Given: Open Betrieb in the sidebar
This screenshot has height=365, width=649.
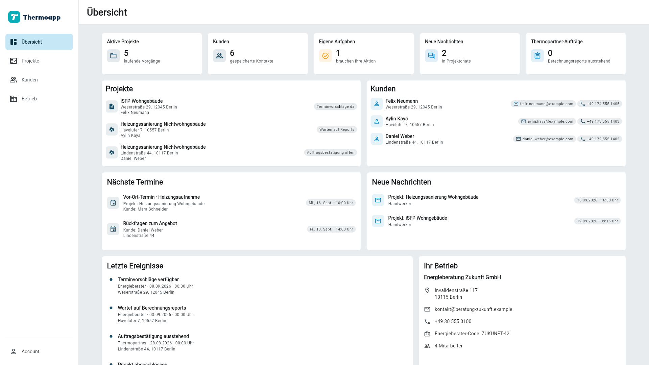Looking at the screenshot, I should click(39, 99).
